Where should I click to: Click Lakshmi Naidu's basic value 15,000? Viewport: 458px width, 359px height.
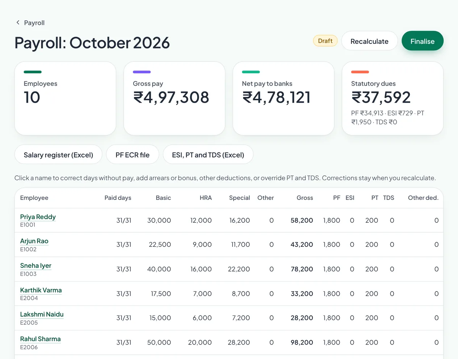coord(161,318)
